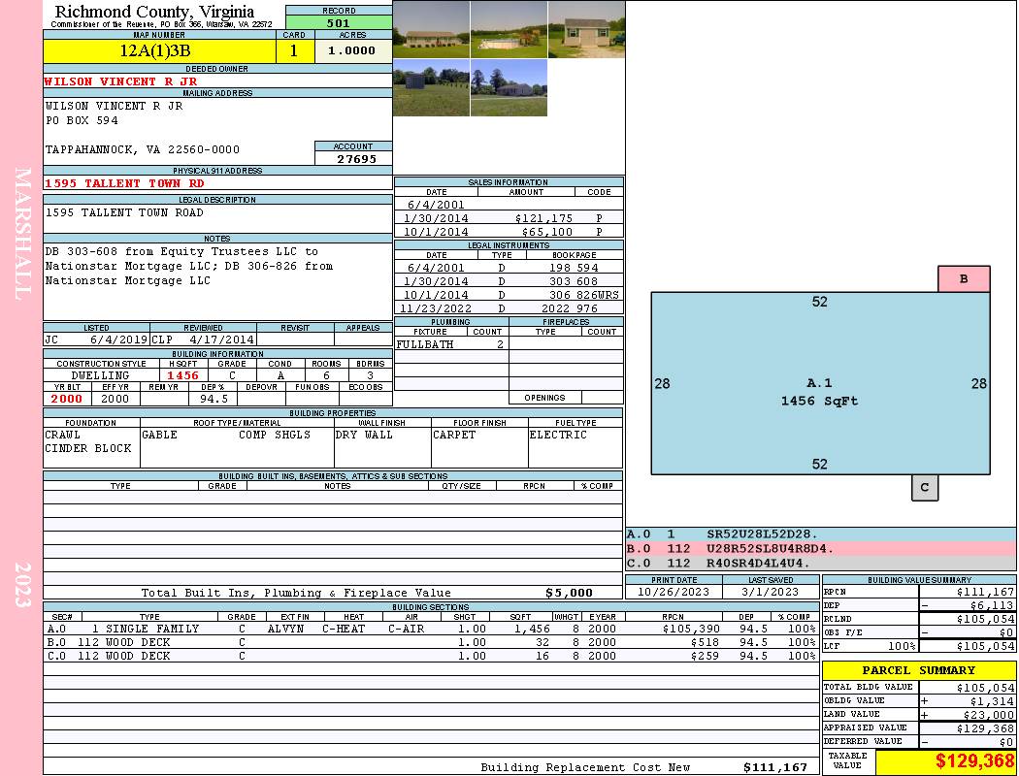Select the pink B deck in sketch

[x=964, y=279]
